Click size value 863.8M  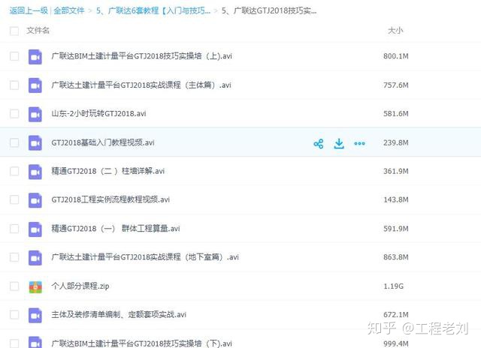coord(396,257)
